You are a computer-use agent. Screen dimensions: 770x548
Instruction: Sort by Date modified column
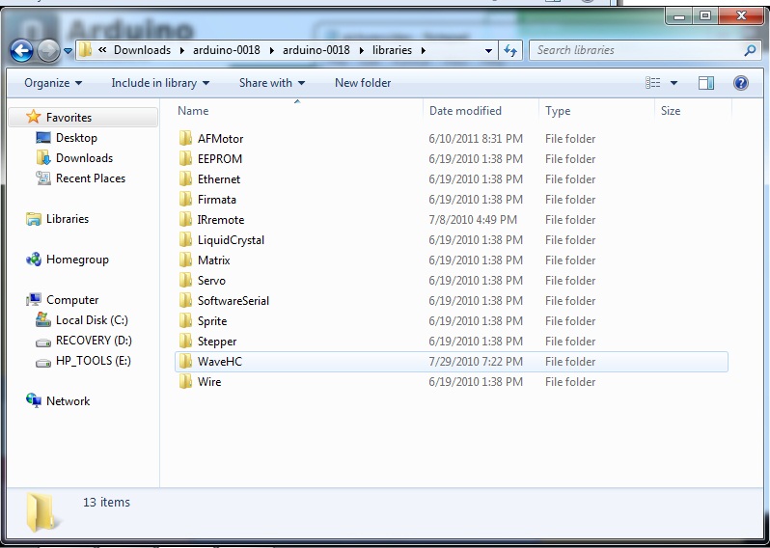tap(465, 111)
